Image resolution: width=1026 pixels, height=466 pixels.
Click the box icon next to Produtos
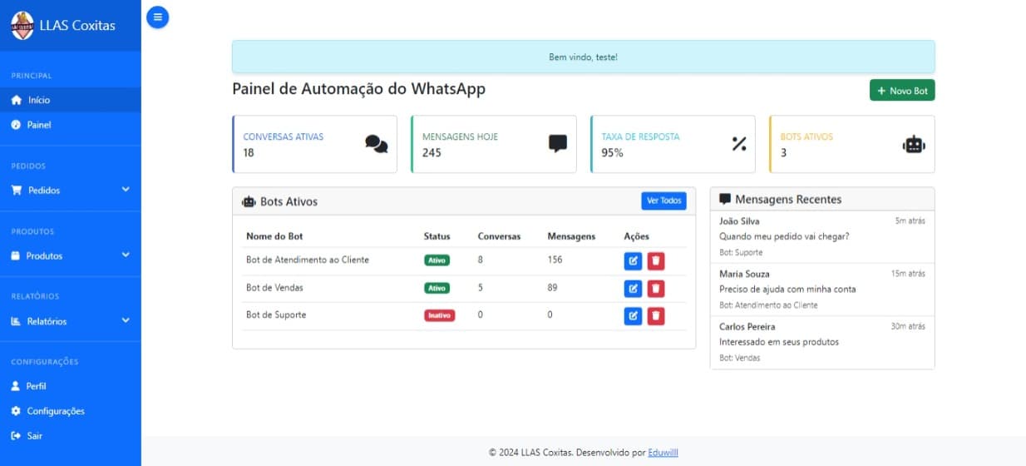15,255
